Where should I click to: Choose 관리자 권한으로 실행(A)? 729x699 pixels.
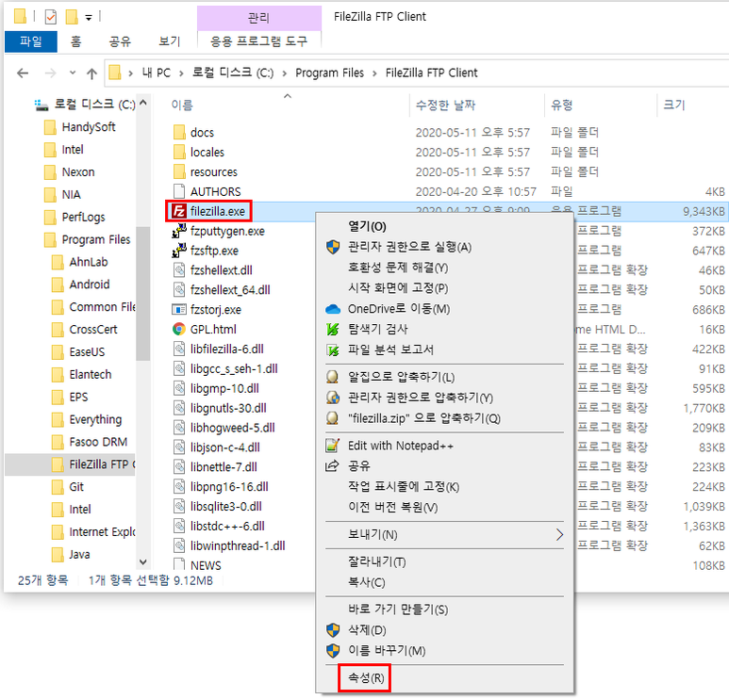pos(444,247)
